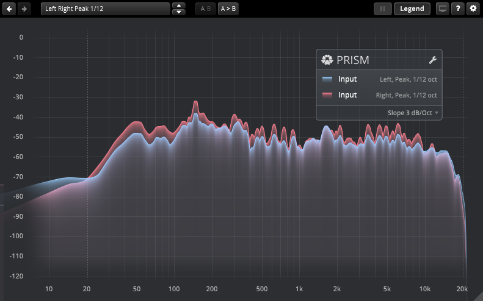483x301 pixels.
Task: Select the Left Peak Input legend row
Action: (x=379, y=79)
